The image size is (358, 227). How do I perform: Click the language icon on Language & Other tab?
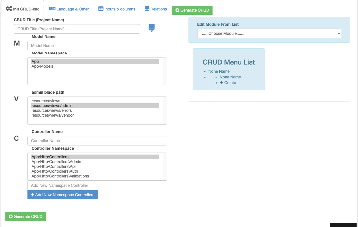coord(52,9)
